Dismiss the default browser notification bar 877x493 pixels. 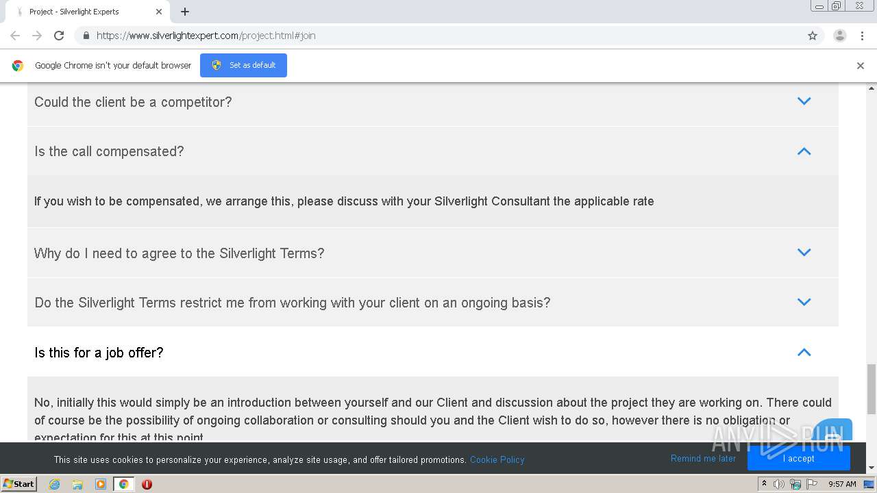coord(861,66)
